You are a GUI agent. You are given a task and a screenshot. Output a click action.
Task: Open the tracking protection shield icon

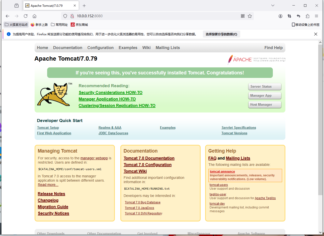tap(65, 16)
